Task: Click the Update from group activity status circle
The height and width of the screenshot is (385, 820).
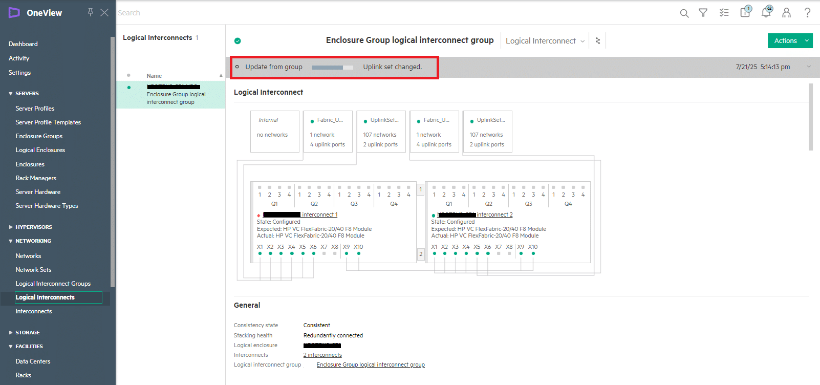Action: pos(237,67)
